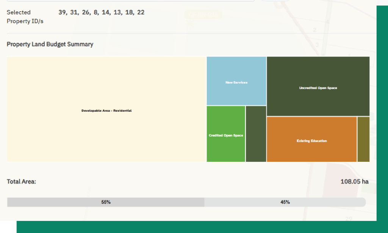Focus the input field at the top
Image resolution: width=388 pixels, height=233 pixels.
pyautogui.click(x=129, y=1)
